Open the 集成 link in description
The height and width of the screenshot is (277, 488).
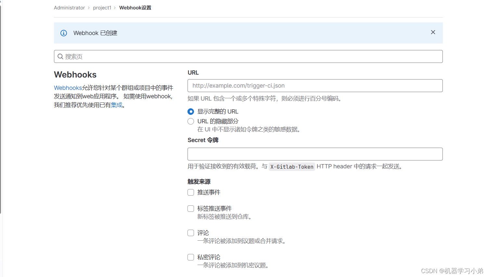click(x=117, y=105)
